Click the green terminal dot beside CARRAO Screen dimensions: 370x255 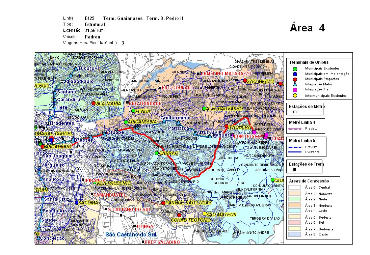[156, 153]
